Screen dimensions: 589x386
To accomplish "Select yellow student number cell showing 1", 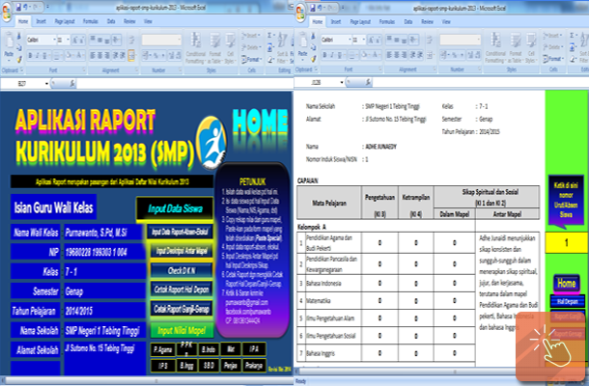I will [566, 242].
